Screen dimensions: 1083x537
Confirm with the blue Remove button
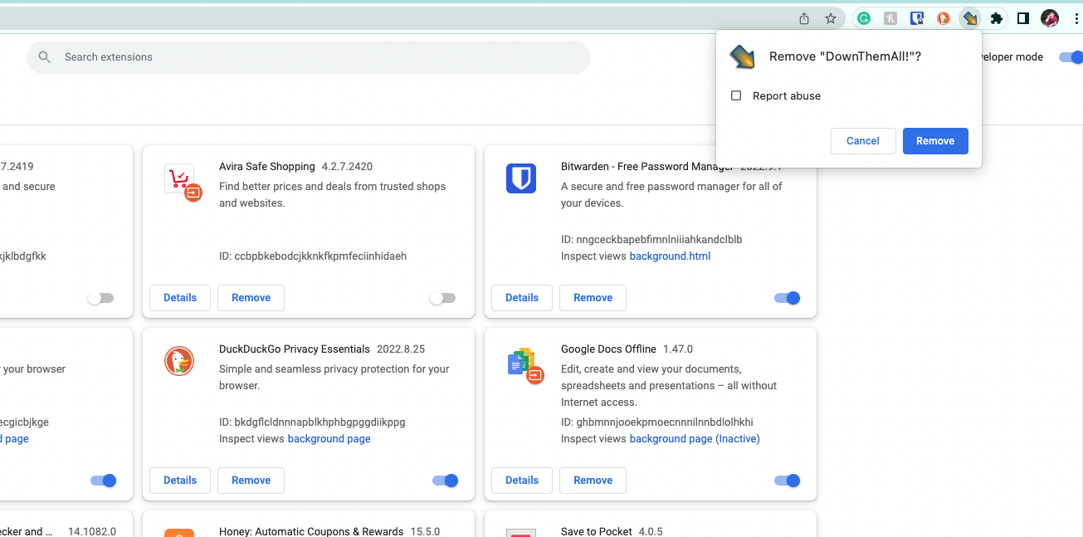click(x=935, y=141)
